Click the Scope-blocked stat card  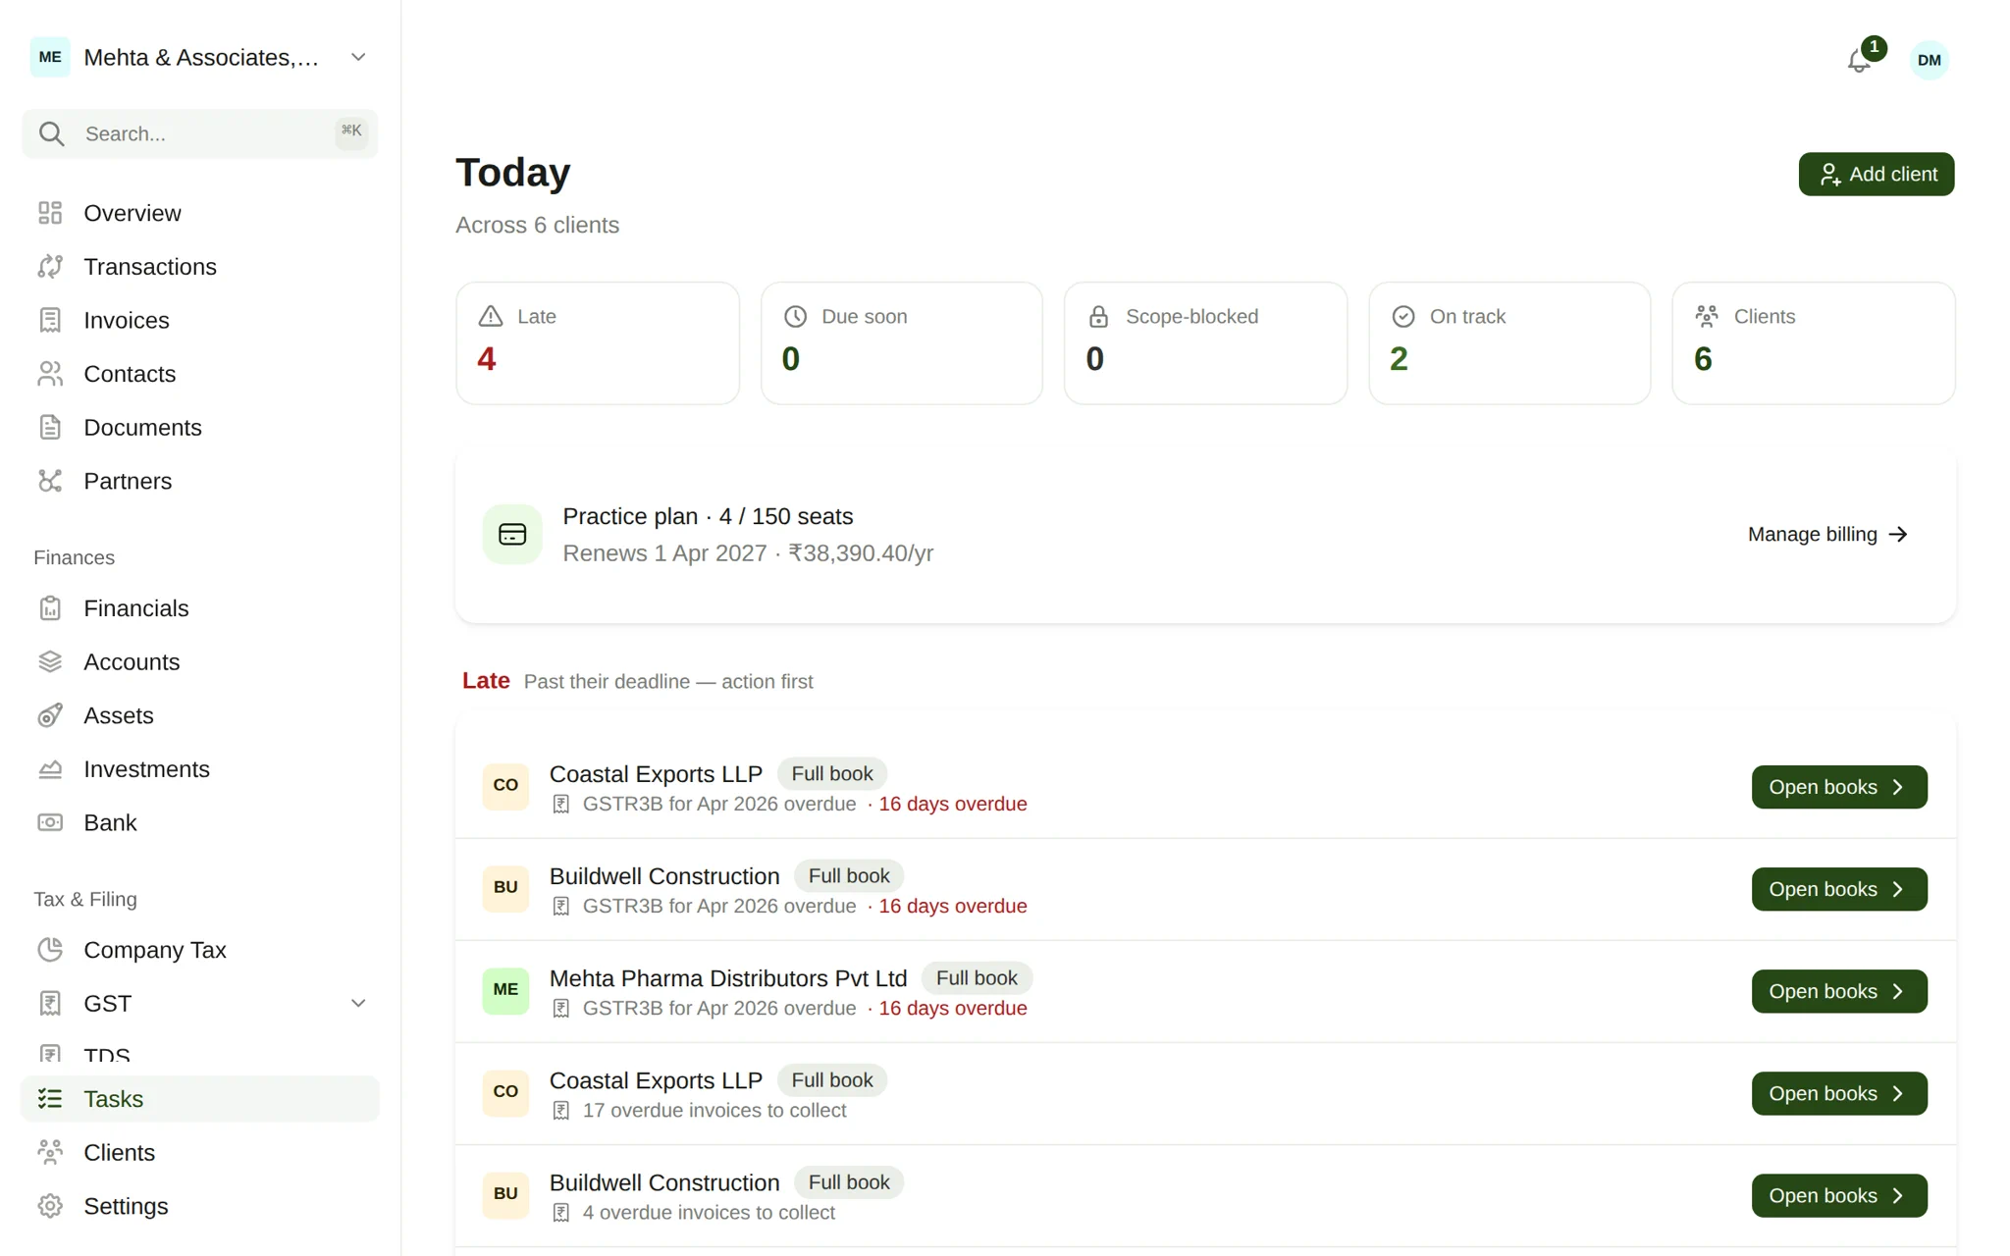point(1205,343)
